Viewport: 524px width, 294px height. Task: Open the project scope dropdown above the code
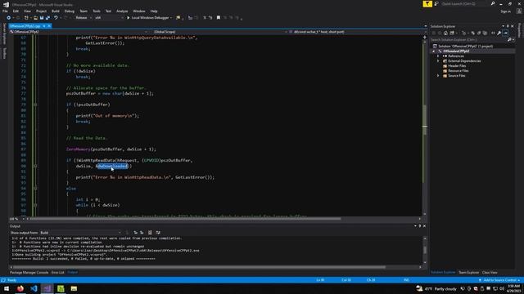[79, 32]
